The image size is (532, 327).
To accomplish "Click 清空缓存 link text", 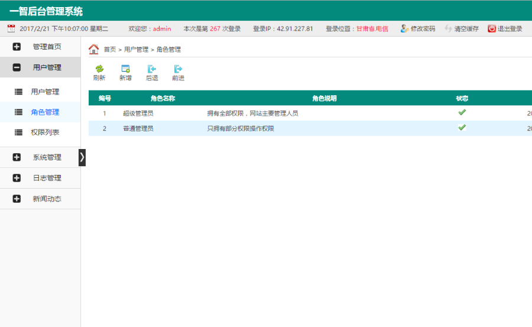I will click(466, 29).
